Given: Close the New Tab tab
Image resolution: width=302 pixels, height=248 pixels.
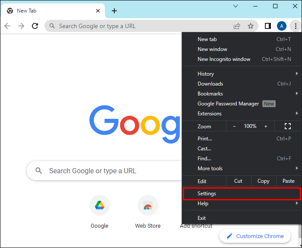Looking at the screenshot, I should click(98, 11).
